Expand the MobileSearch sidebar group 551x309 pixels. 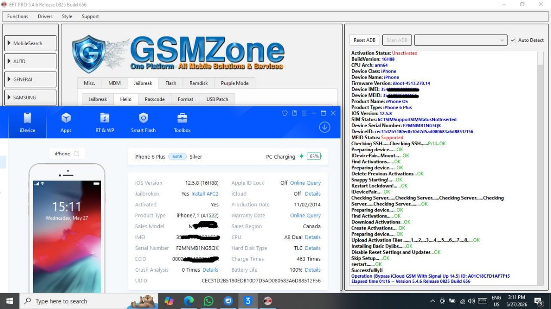[x=31, y=43]
